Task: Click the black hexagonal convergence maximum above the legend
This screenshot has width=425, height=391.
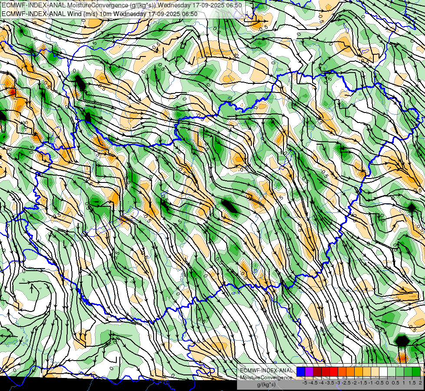Action: pos(402,341)
